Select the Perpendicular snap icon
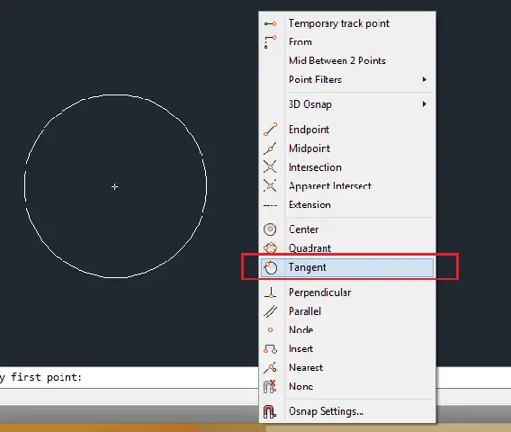Screen dimensions: 511x432 (x=270, y=292)
